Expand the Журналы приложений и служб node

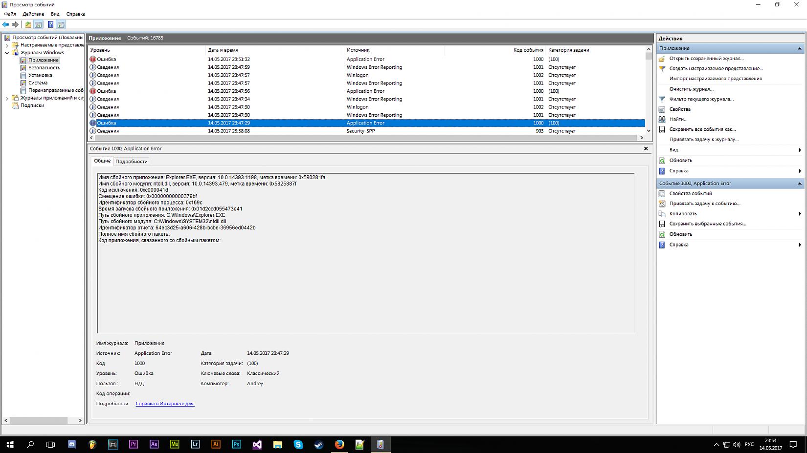[7, 98]
